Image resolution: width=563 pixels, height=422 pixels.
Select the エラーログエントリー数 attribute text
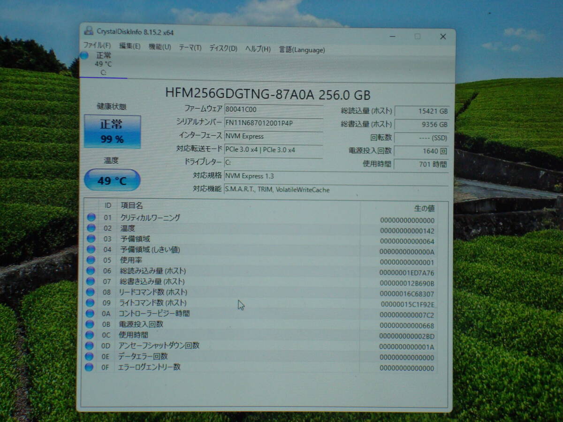pyautogui.click(x=149, y=367)
